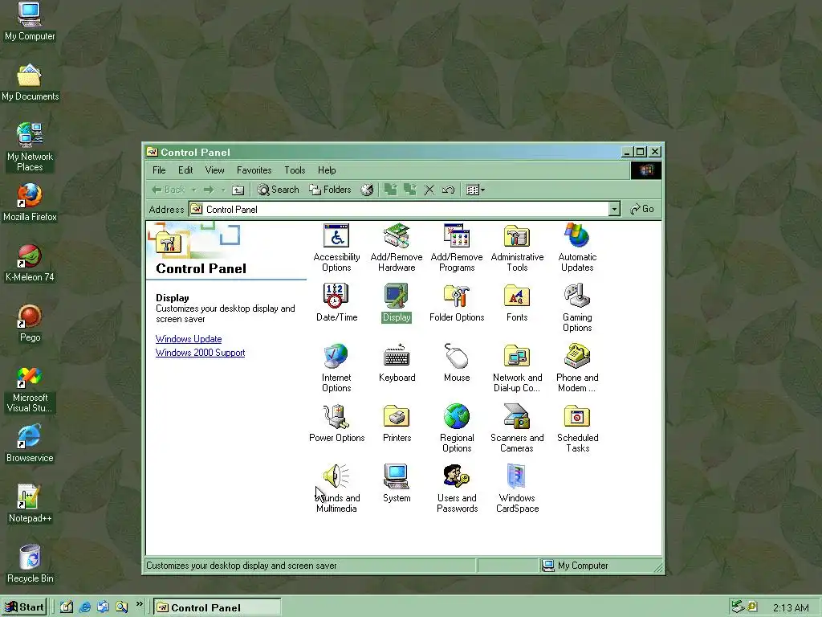Viewport: 822px width, 617px height.
Task: Click the Search toolbar button
Action: (x=279, y=190)
